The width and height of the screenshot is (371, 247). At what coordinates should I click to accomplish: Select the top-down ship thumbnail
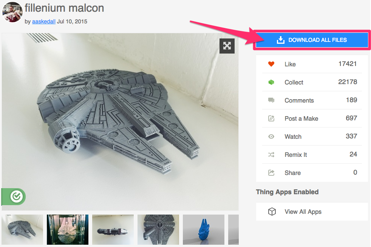coord(158,230)
